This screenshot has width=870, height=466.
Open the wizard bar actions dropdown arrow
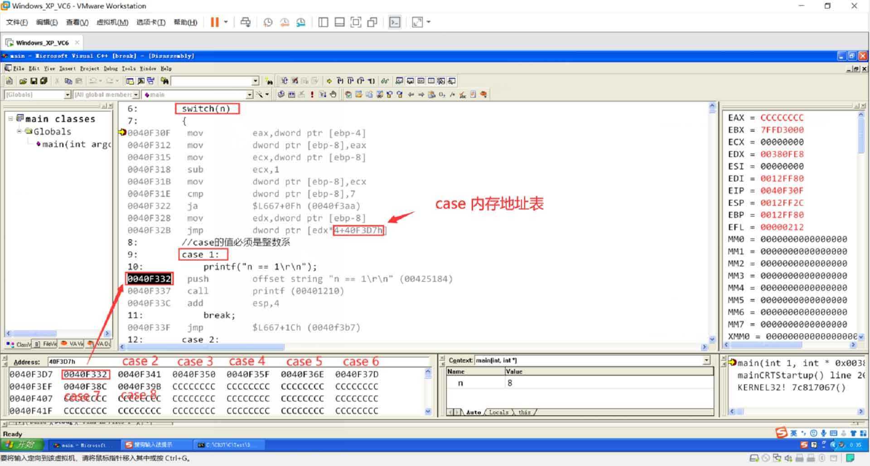coord(267,95)
